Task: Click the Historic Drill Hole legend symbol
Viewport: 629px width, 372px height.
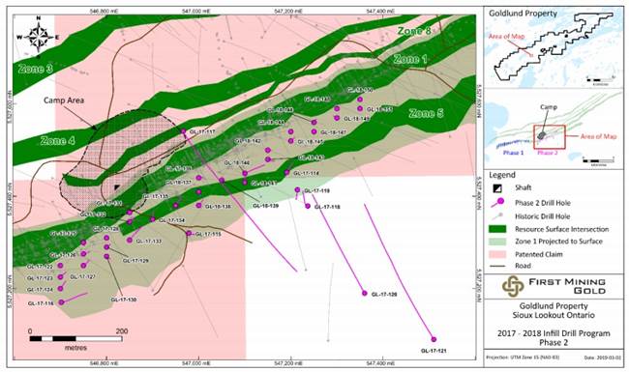Action: coord(497,216)
